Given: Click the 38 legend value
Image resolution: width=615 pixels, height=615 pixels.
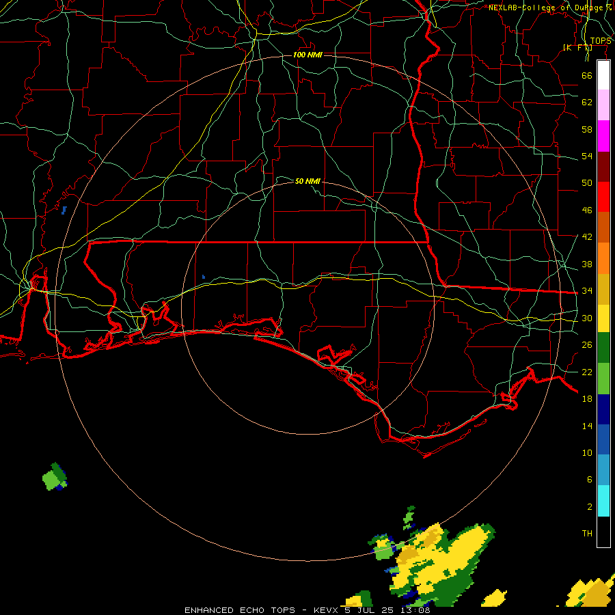Looking at the screenshot, I should point(587,264).
